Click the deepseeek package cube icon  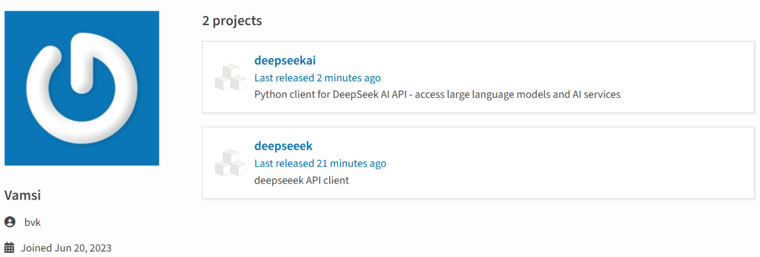(x=230, y=163)
